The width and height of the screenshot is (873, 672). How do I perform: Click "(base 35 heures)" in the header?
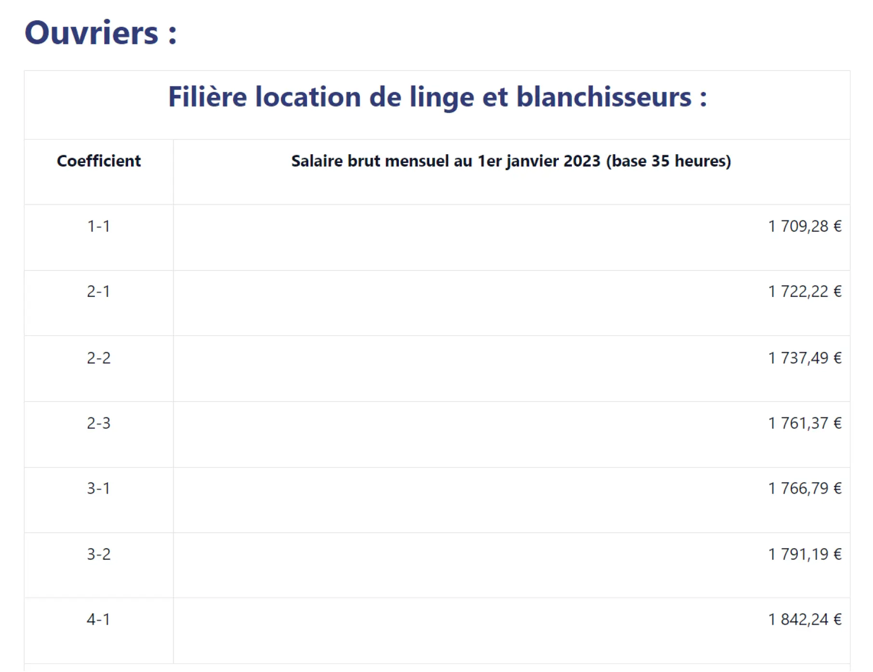(668, 161)
